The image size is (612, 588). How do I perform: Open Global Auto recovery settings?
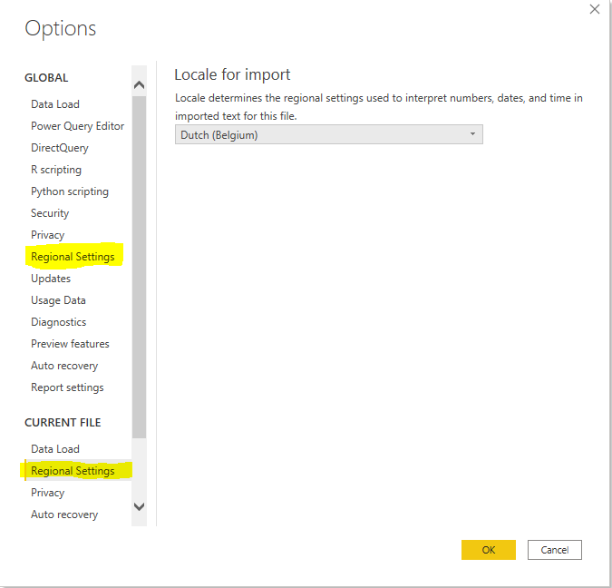click(x=64, y=366)
